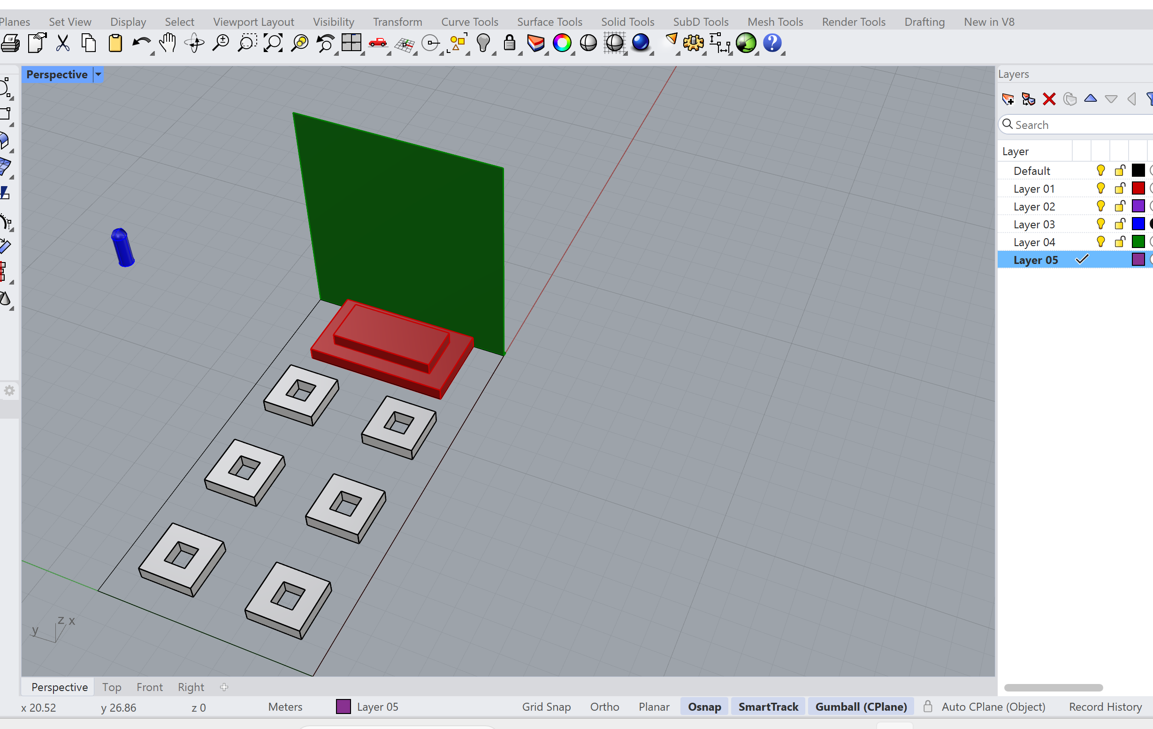This screenshot has height=729, width=1153.
Task: Open the Display toolbar tab
Action: coord(128,22)
